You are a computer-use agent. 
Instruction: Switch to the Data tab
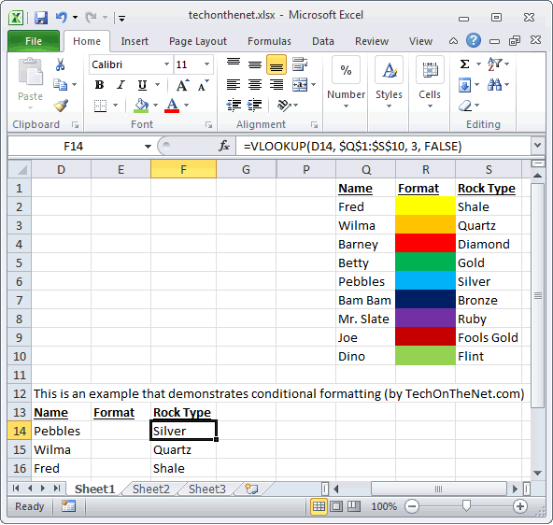[322, 41]
